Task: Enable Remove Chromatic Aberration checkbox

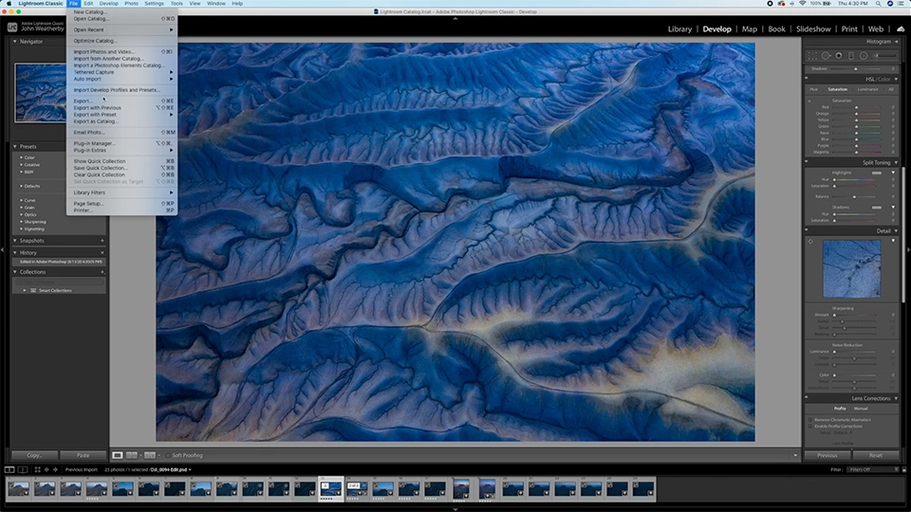Action: [x=809, y=419]
